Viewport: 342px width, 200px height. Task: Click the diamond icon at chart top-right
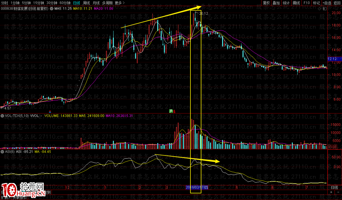pos(320,9)
